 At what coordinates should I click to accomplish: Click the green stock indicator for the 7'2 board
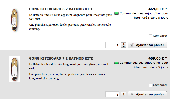117,63
